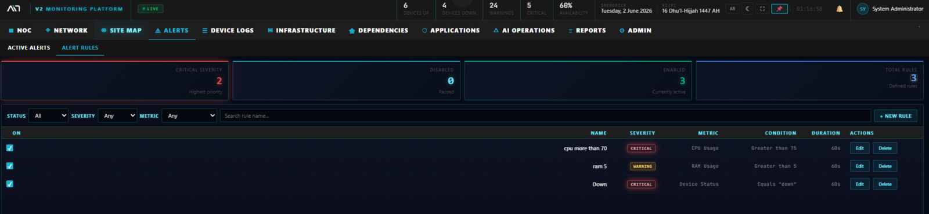Click the CRITICAL badge for cpu rule

point(641,148)
